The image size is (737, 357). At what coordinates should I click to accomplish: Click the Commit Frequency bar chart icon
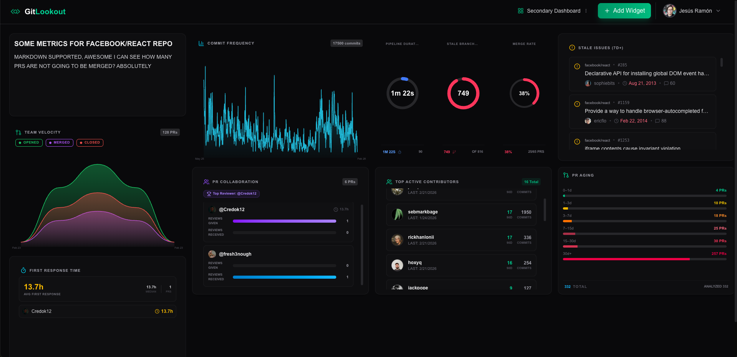click(201, 43)
